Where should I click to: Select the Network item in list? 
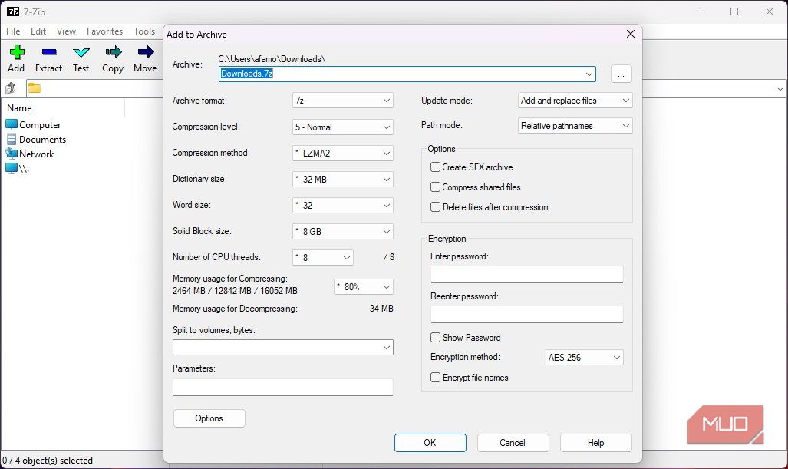tap(30, 154)
